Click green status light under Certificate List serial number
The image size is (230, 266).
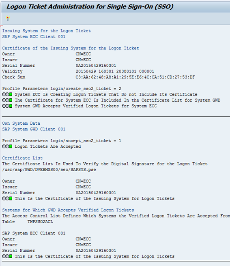point(7,198)
